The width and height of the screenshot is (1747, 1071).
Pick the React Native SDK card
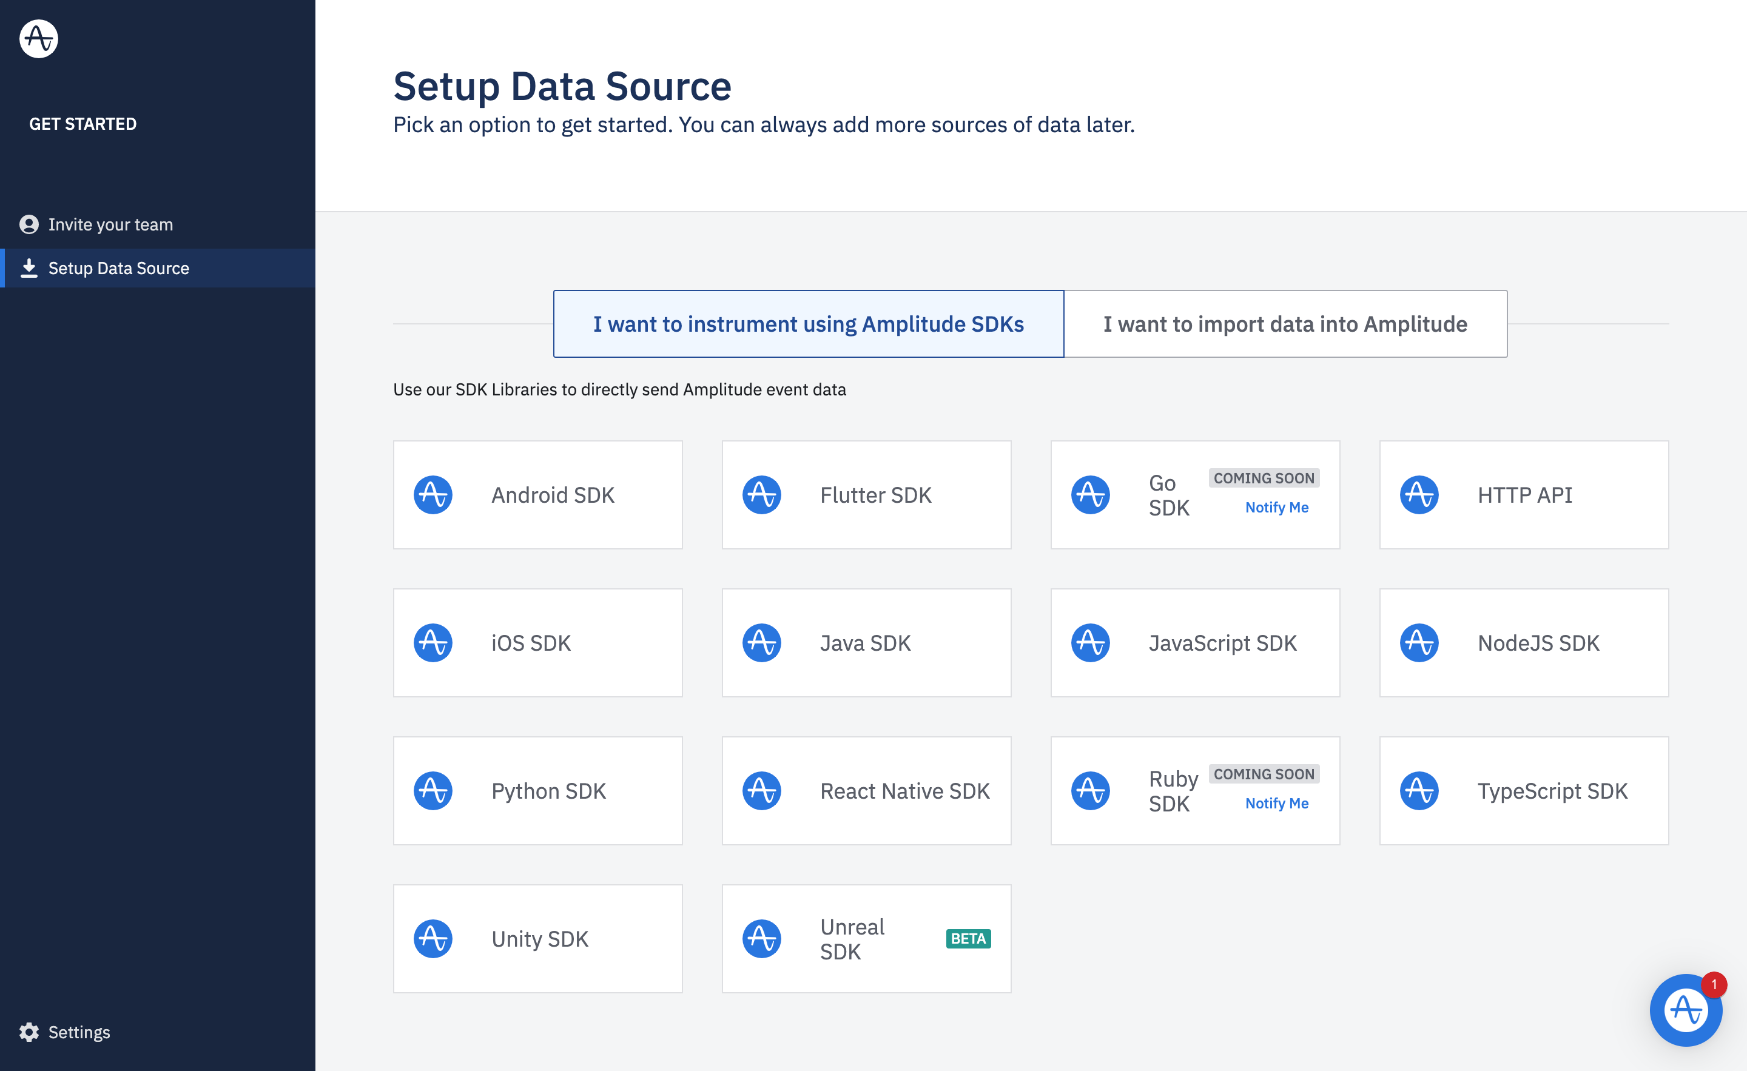point(866,791)
